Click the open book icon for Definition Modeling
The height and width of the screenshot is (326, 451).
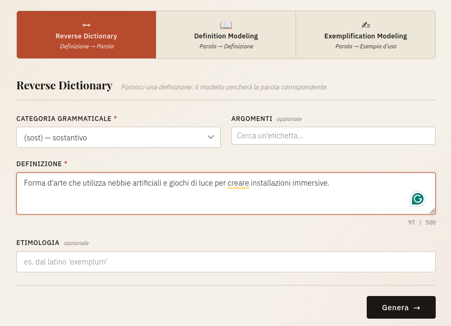[226, 25]
